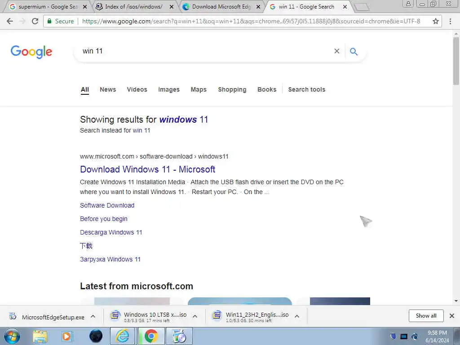The image size is (460, 345).
Task: Run the search with the magnifier icon
Action: [x=354, y=51]
